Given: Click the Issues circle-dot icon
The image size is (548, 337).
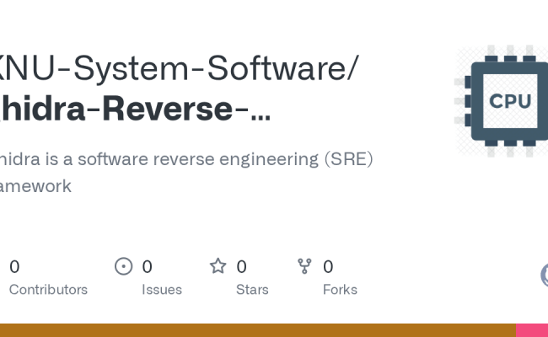Looking at the screenshot, I should 123,266.
